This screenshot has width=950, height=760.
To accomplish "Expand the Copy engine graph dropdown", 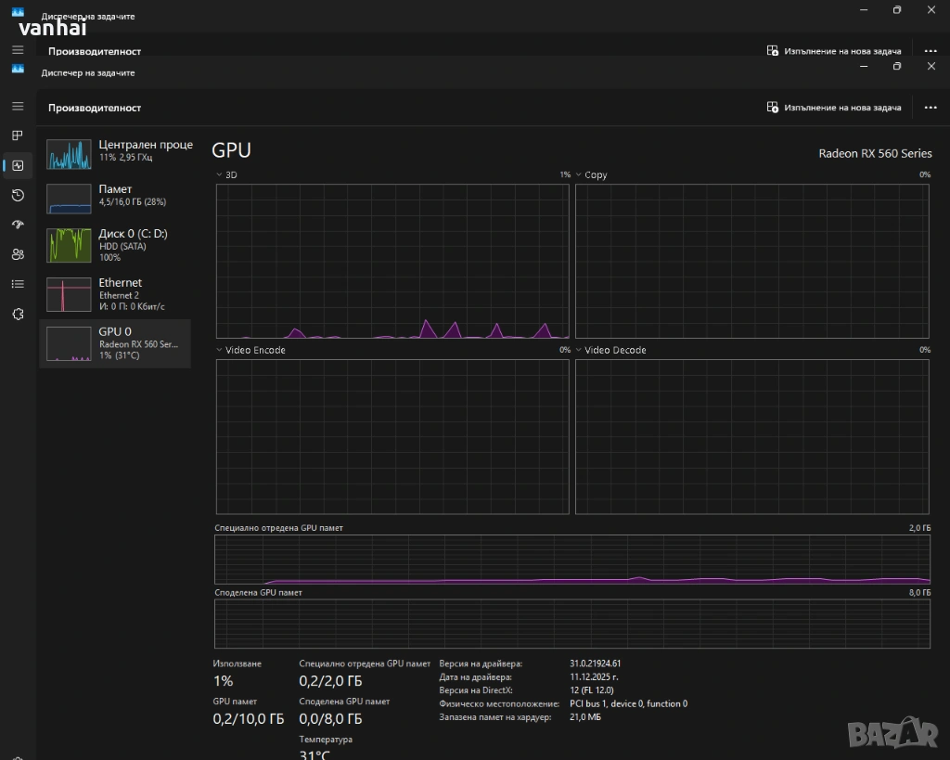I will 579,174.
